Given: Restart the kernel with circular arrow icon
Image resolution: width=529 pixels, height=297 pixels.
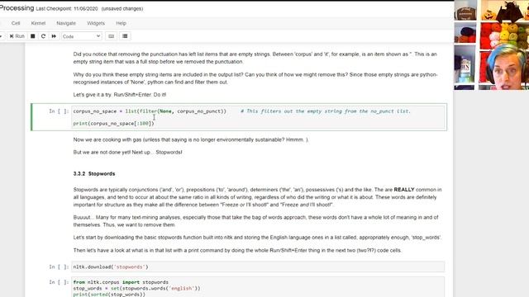Looking at the screenshot, I should click(x=43, y=36).
